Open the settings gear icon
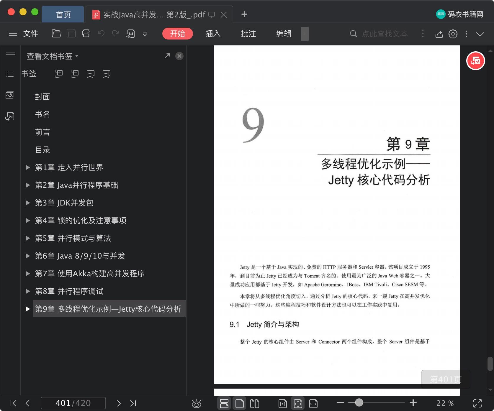Viewport: 494px width, 411px height. (453, 34)
